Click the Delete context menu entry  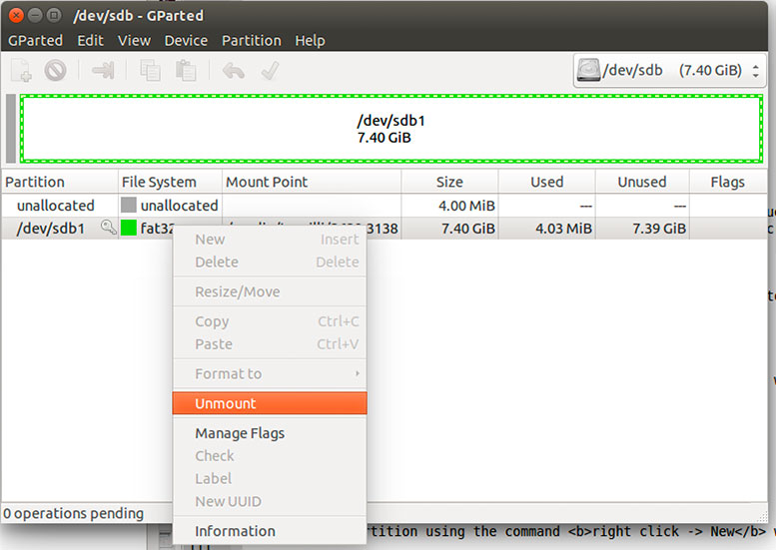click(x=270, y=262)
